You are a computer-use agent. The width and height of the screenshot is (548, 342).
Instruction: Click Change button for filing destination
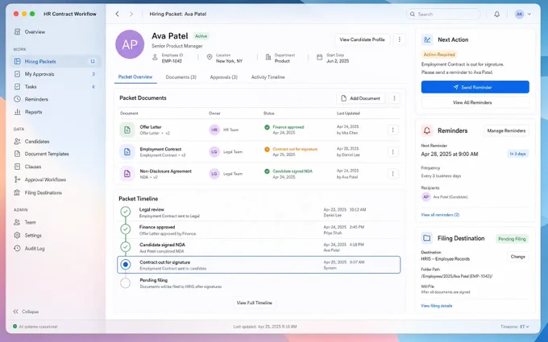517,257
